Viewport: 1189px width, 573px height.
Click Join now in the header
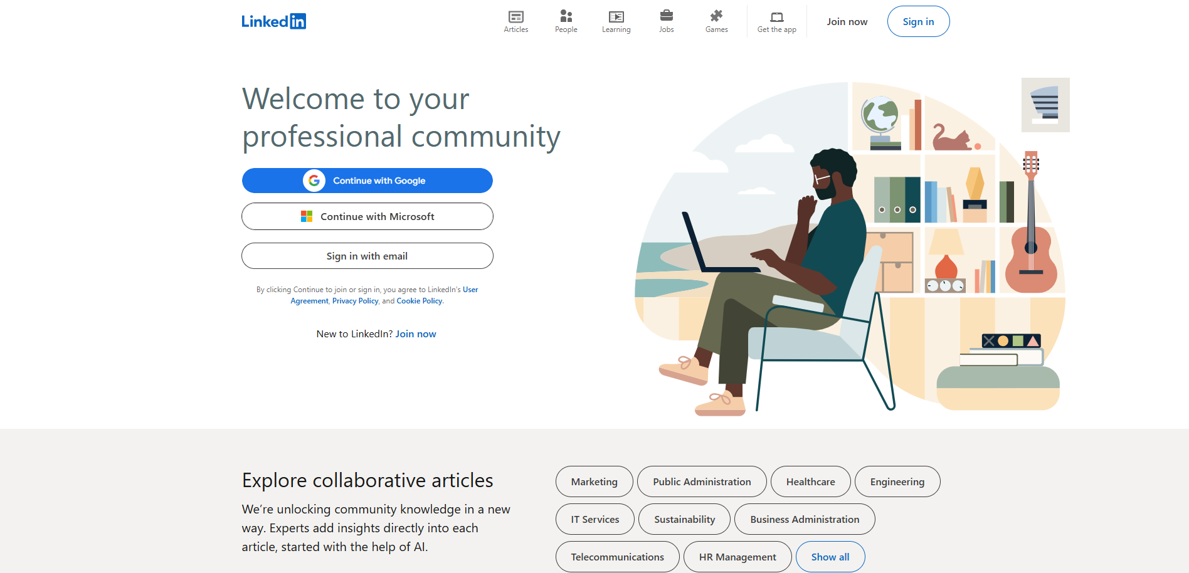tap(847, 21)
